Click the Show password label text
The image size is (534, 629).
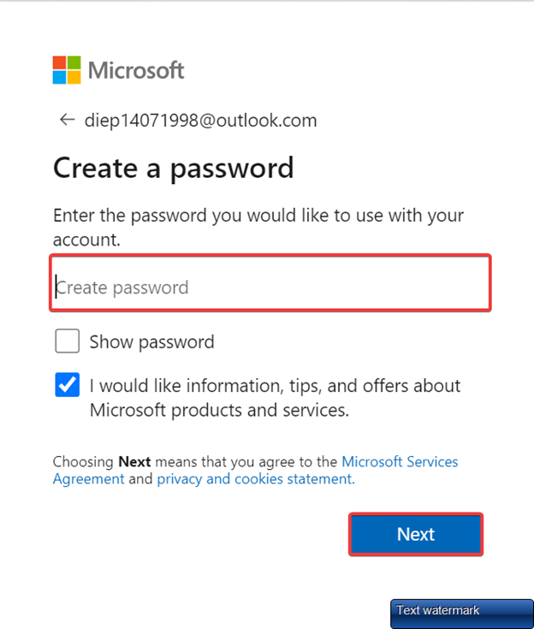tap(151, 342)
